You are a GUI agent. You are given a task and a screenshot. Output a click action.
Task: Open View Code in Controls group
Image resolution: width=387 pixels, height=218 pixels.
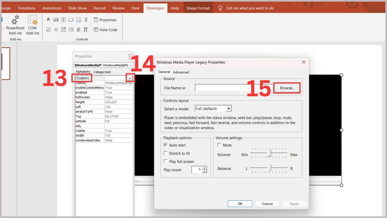click(105, 30)
